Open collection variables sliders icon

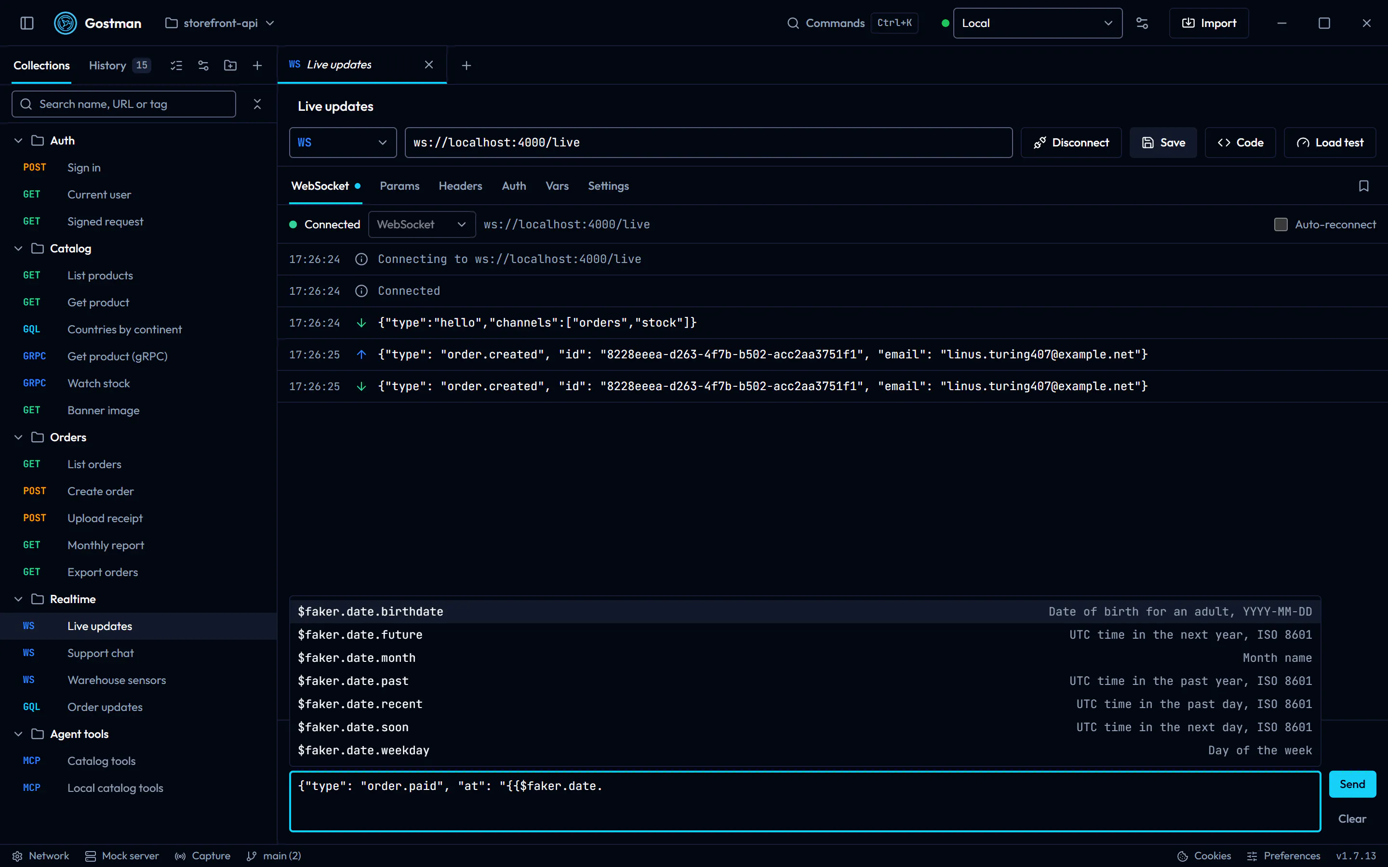click(x=203, y=66)
